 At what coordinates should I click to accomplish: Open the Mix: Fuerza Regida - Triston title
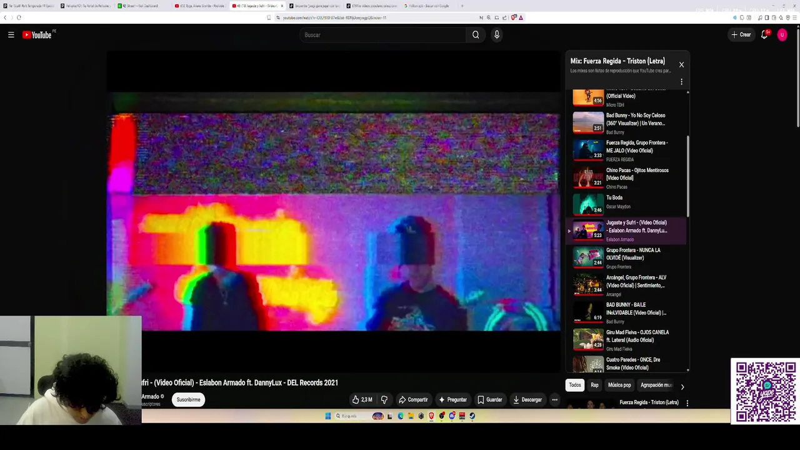(617, 61)
